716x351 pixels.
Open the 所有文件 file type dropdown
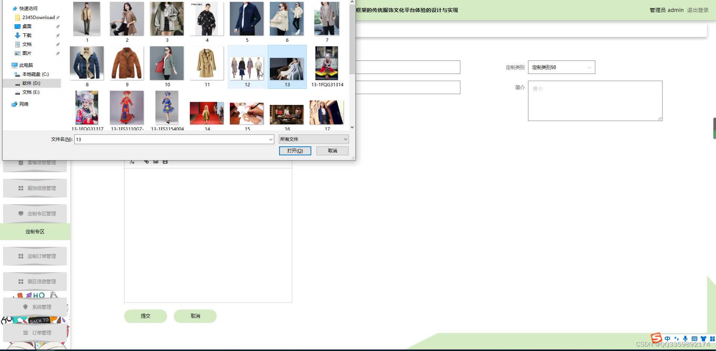tap(314, 139)
